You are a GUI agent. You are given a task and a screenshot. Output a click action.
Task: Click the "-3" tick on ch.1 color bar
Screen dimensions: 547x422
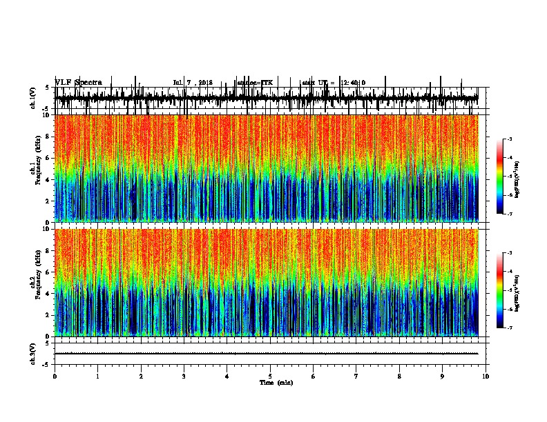(x=510, y=139)
